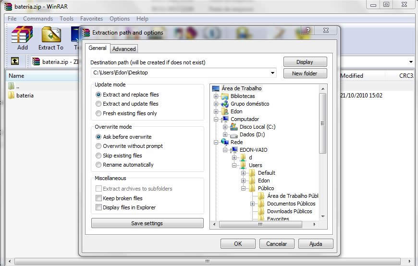Open the Tools menu
Viewport: 418px width, 266px height.
(x=66, y=19)
